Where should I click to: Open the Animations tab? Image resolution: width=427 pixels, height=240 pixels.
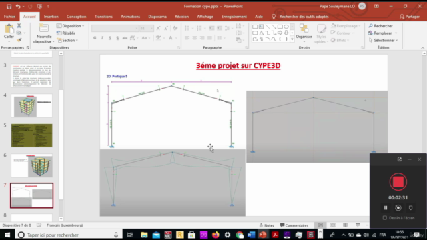(x=131, y=17)
